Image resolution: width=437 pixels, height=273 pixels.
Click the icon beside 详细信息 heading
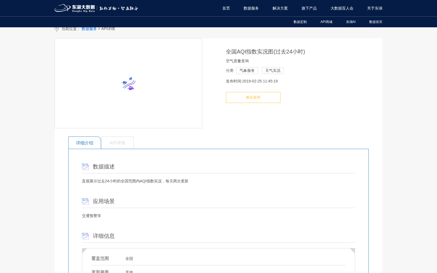(x=85, y=236)
